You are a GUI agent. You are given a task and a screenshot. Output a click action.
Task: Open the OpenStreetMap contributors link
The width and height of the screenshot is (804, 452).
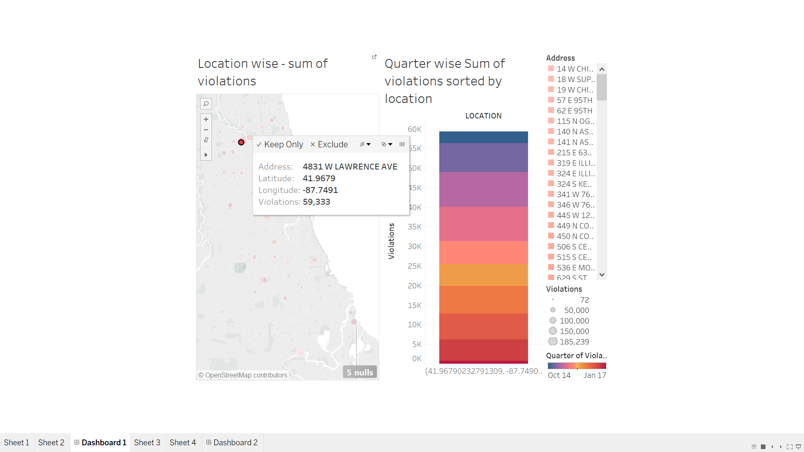(242, 375)
